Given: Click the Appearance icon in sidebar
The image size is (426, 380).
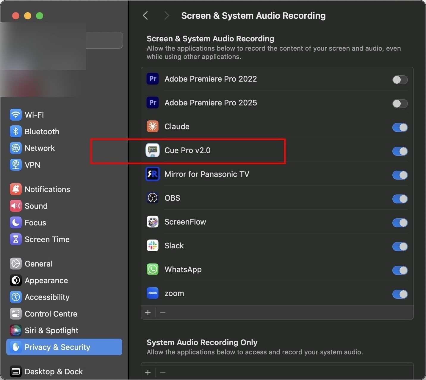Looking at the screenshot, I should click(15, 280).
